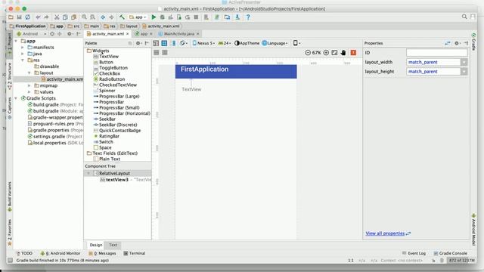Click AppTheme theme button

pyautogui.click(x=247, y=43)
